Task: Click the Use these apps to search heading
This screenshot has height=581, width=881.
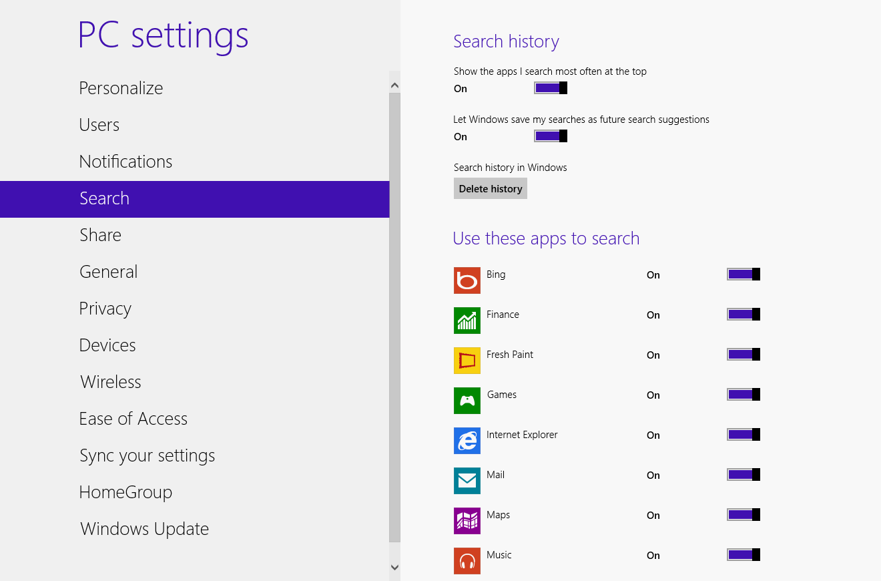Action: [x=546, y=238]
